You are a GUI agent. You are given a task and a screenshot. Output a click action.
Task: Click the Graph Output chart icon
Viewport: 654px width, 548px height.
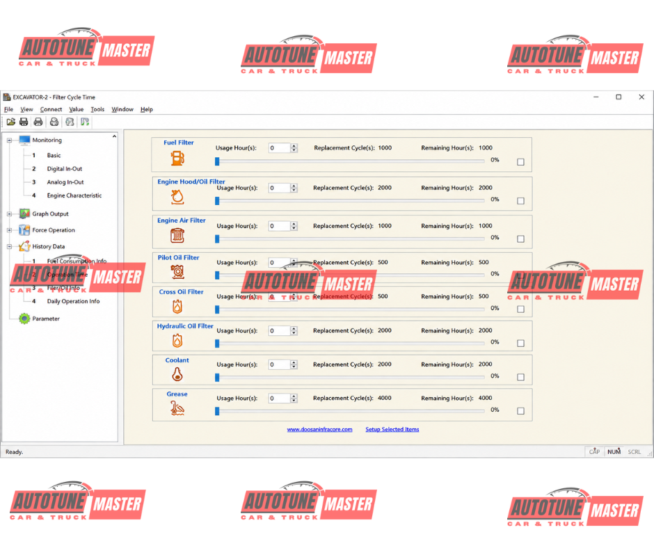(x=24, y=214)
